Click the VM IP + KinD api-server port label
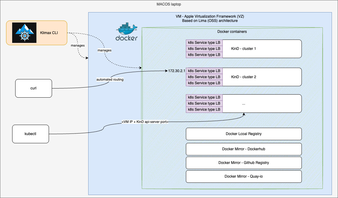This screenshot has height=198, width=338. click(x=145, y=122)
